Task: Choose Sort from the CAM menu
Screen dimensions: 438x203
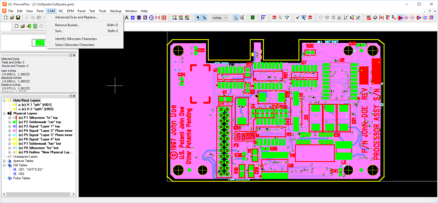Action: [85, 31]
